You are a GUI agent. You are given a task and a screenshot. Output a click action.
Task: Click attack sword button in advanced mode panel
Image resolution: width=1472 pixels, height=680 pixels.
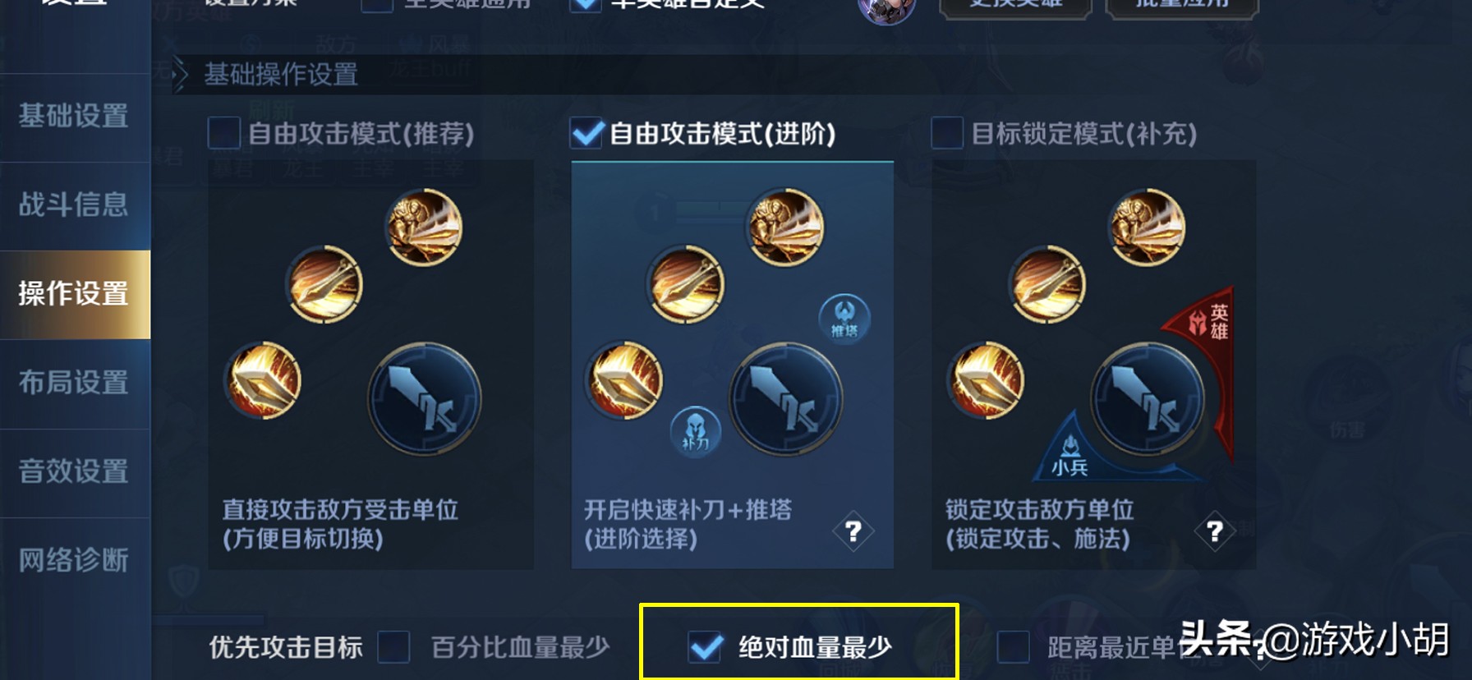(x=786, y=398)
